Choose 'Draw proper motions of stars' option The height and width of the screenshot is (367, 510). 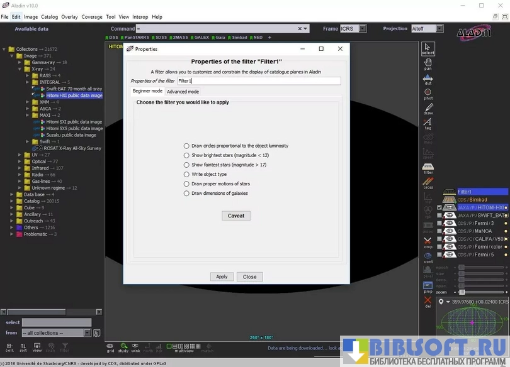coord(186,183)
